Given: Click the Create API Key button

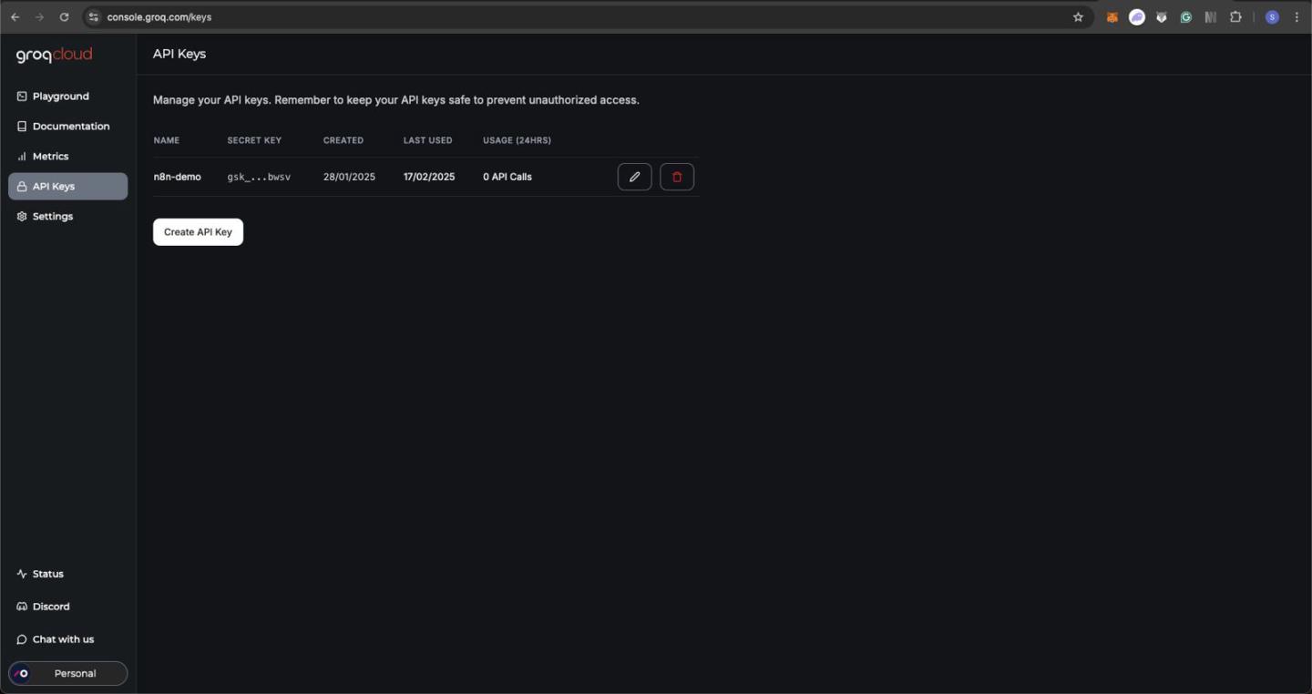Looking at the screenshot, I should point(198,231).
